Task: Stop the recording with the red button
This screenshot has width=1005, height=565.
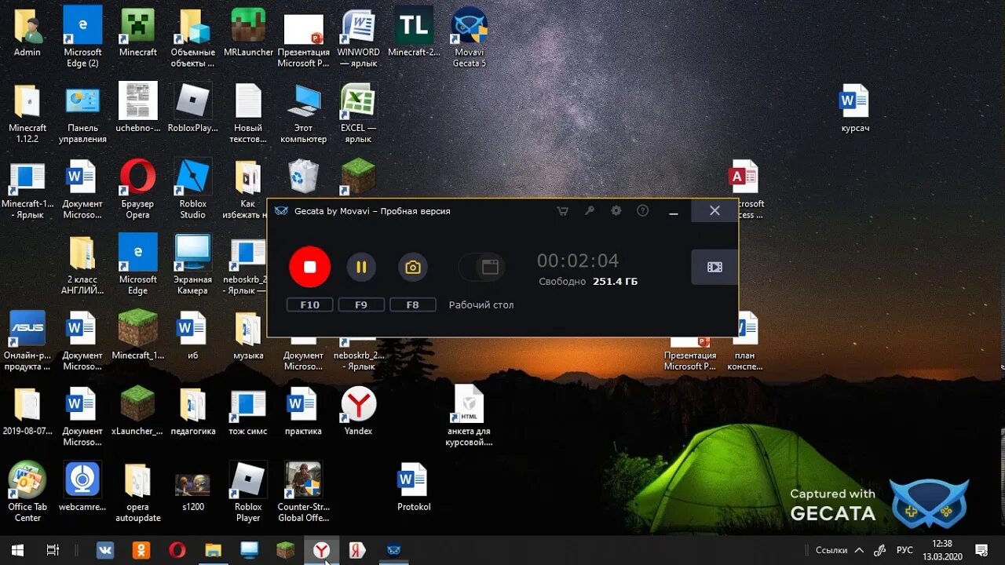Action: [309, 267]
